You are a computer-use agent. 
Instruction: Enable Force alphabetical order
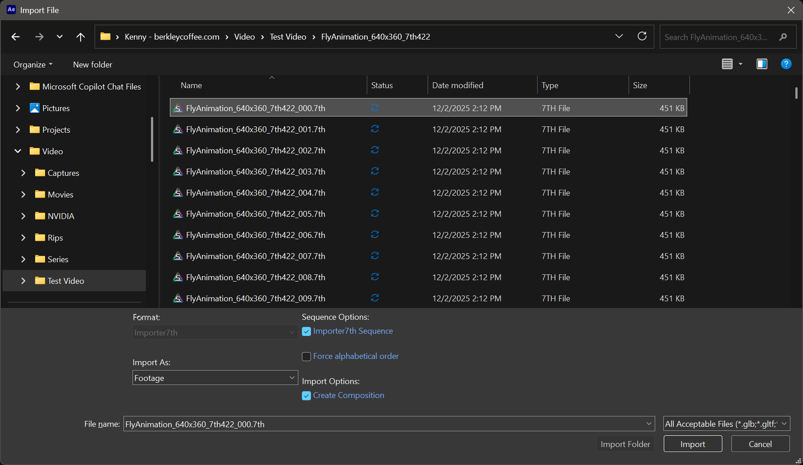(x=306, y=357)
